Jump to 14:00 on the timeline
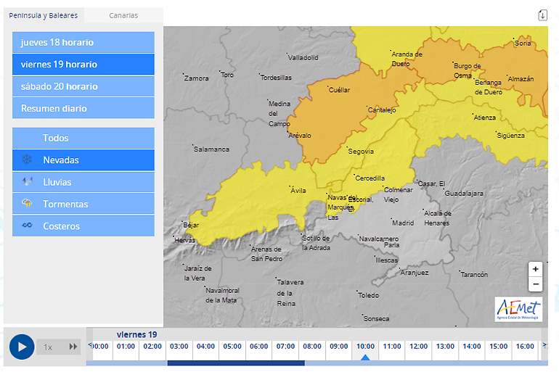The image size is (559, 372). pyautogui.click(x=472, y=347)
